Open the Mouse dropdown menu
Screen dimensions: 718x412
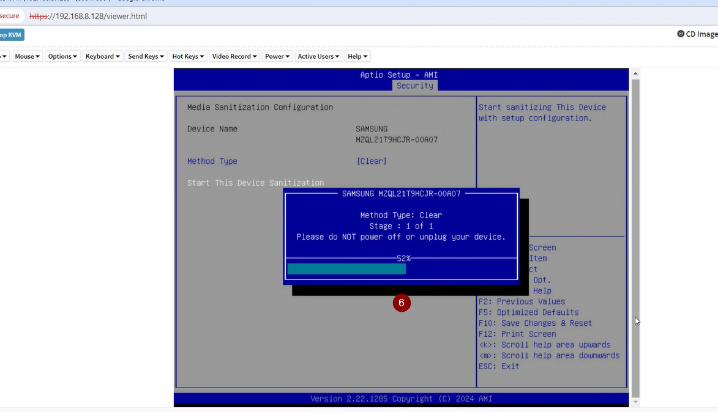[27, 56]
